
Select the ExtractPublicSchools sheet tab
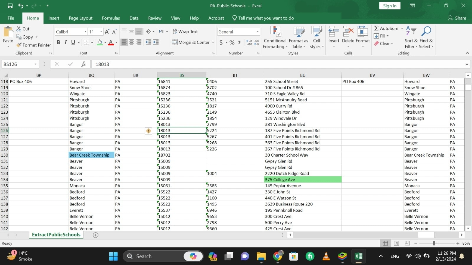tap(56, 235)
